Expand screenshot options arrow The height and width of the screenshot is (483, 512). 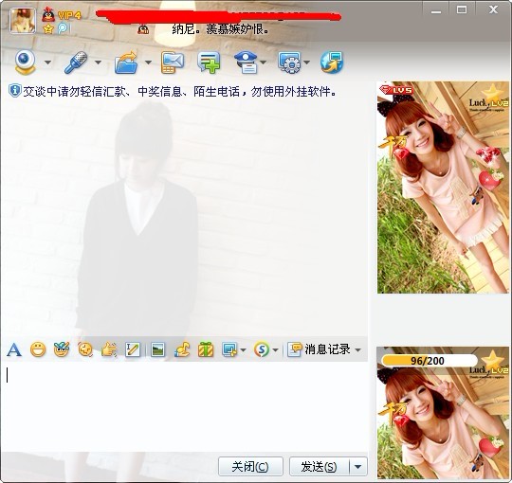point(243,350)
